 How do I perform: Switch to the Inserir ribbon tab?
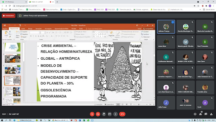tap(23, 28)
